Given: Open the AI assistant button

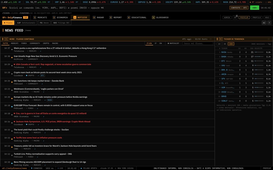Looking at the screenshot, I should [x=264, y=23].
